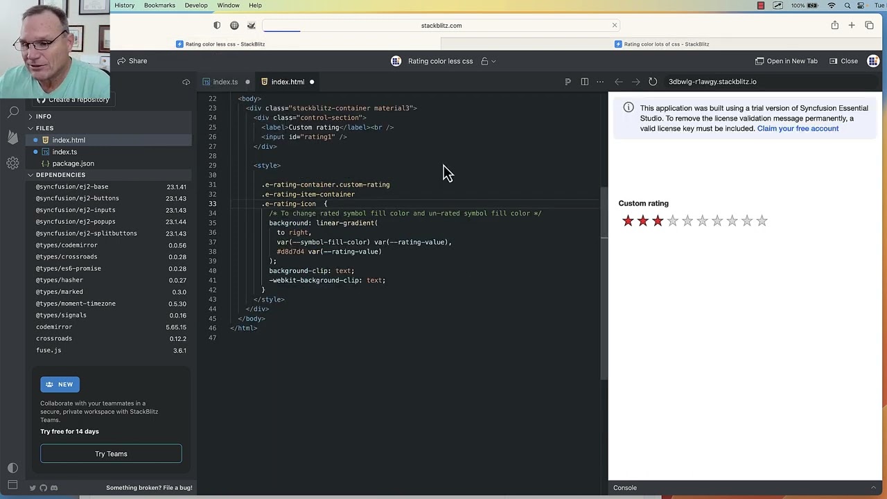Viewport: 887px width, 499px height.
Task: Open Safari Window menu
Action: click(x=228, y=6)
